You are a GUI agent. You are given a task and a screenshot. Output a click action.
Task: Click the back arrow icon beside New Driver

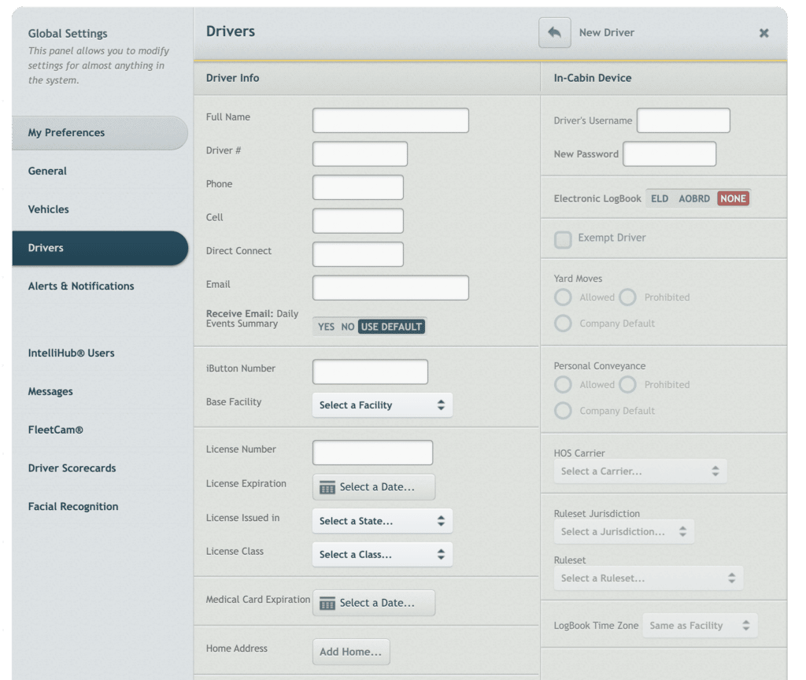pos(554,33)
